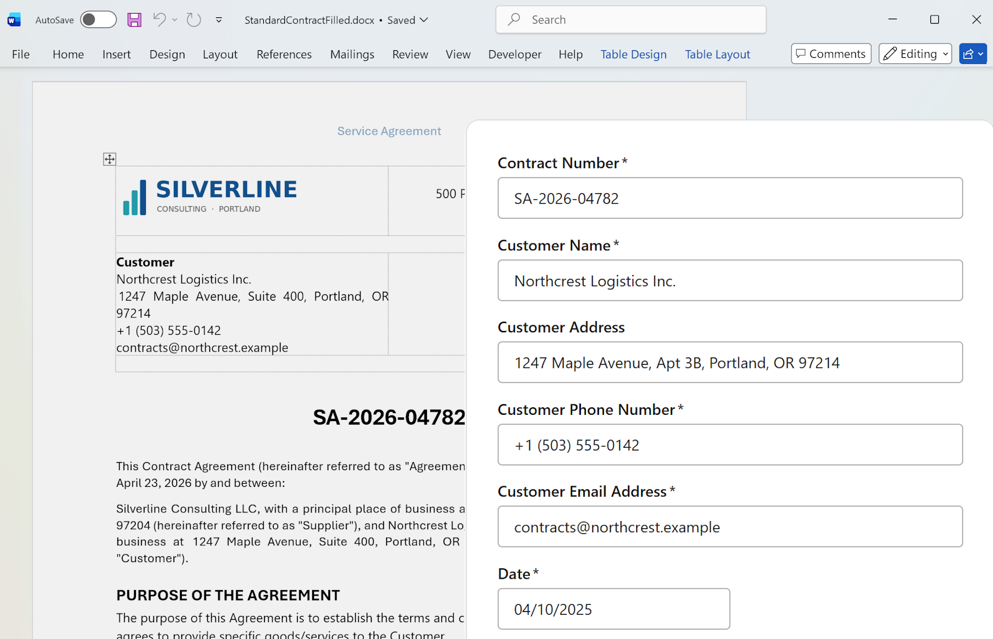The width and height of the screenshot is (993, 639).
Task: Click the SA-2026-04782 heading in document
Action: coord(389,417)
